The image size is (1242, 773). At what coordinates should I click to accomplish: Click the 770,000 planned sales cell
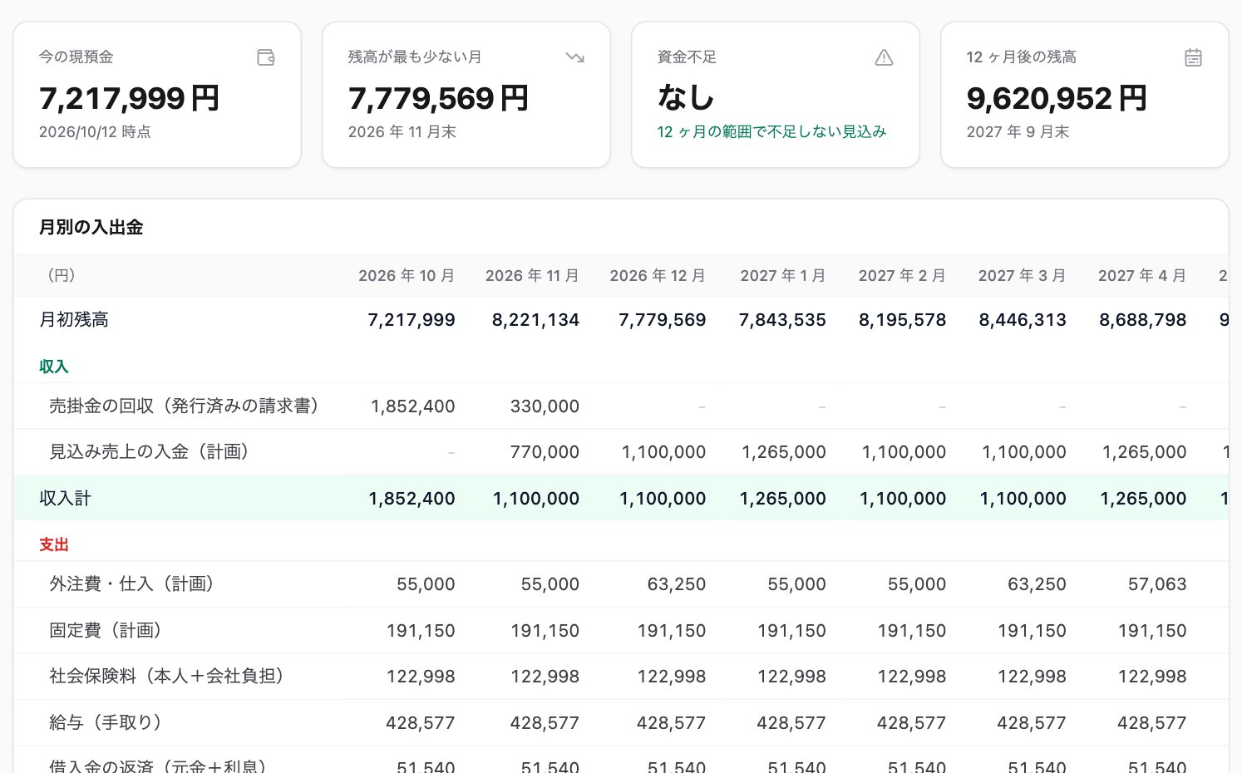(545, 452)
